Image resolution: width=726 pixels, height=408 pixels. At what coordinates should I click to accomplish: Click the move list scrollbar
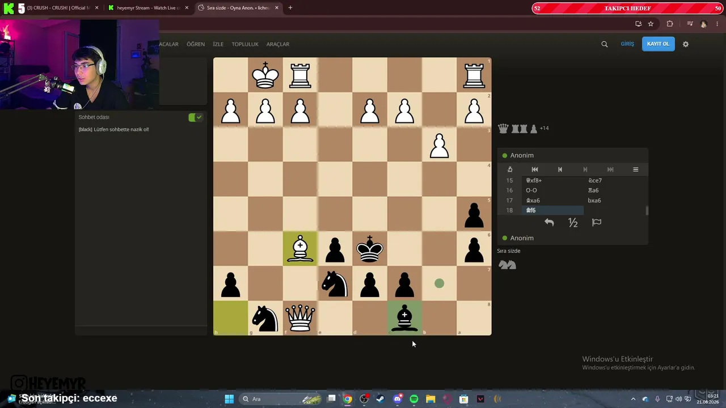[647, 211]
